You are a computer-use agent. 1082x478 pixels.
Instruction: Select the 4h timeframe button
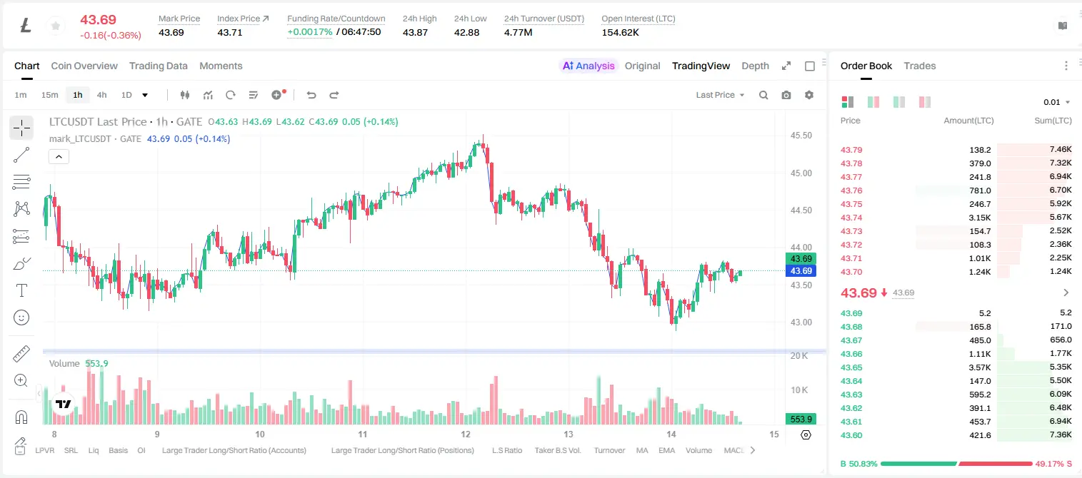(102, 95)
